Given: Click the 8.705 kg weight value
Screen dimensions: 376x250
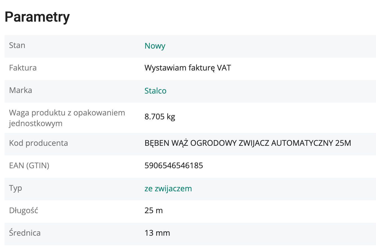Looking at the screenshot, I should 160,117.
